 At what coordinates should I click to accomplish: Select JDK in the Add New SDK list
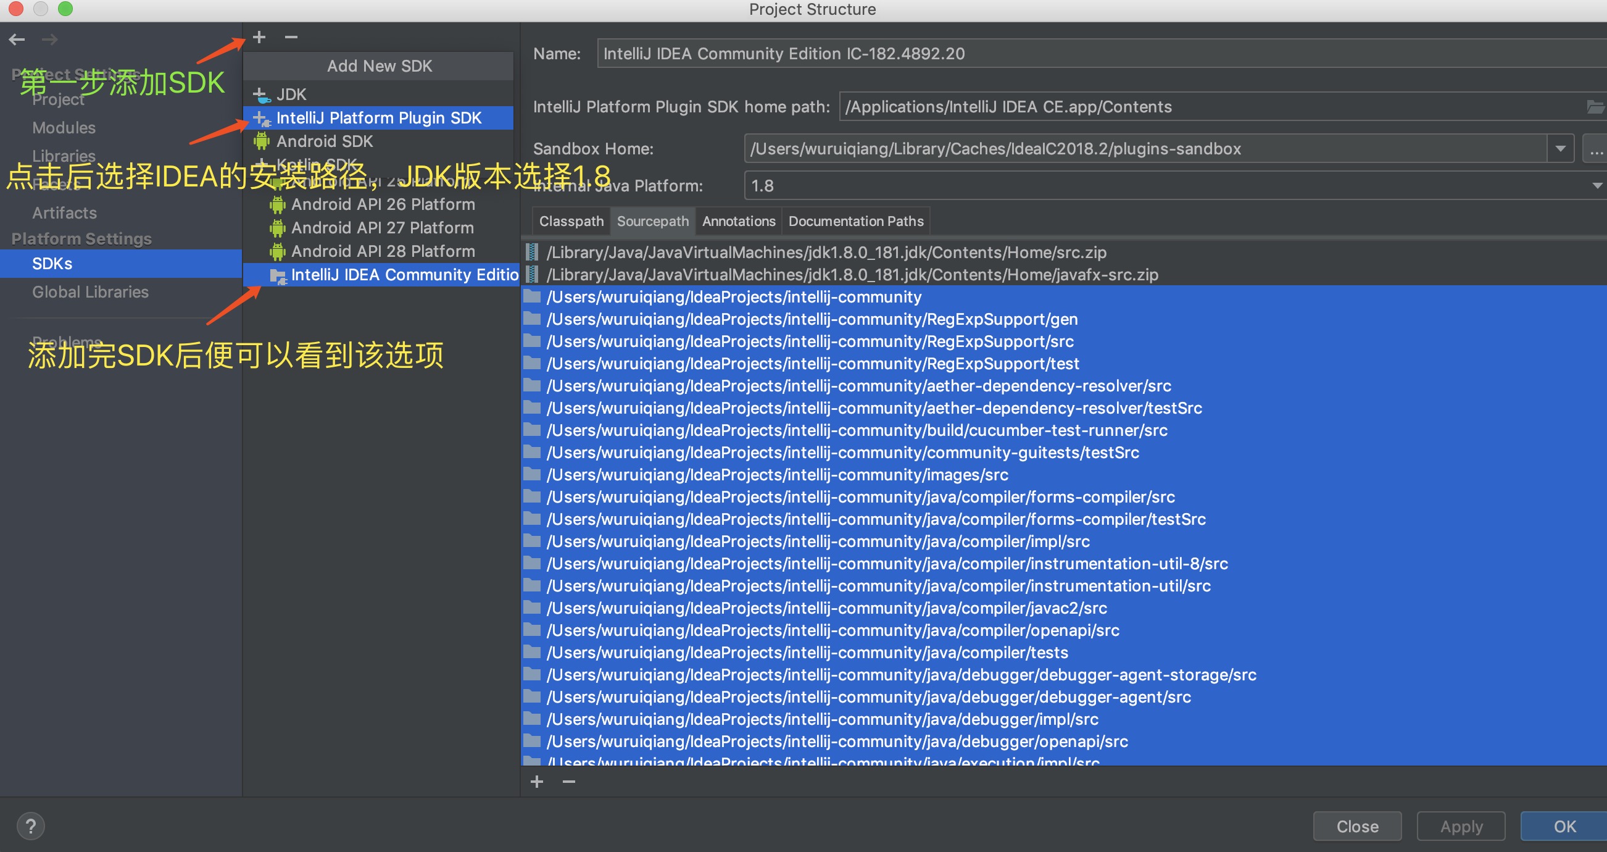291,94
